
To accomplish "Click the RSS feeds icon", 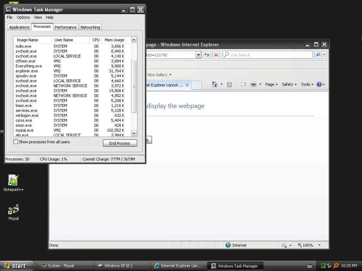I will tap(229, 85).
